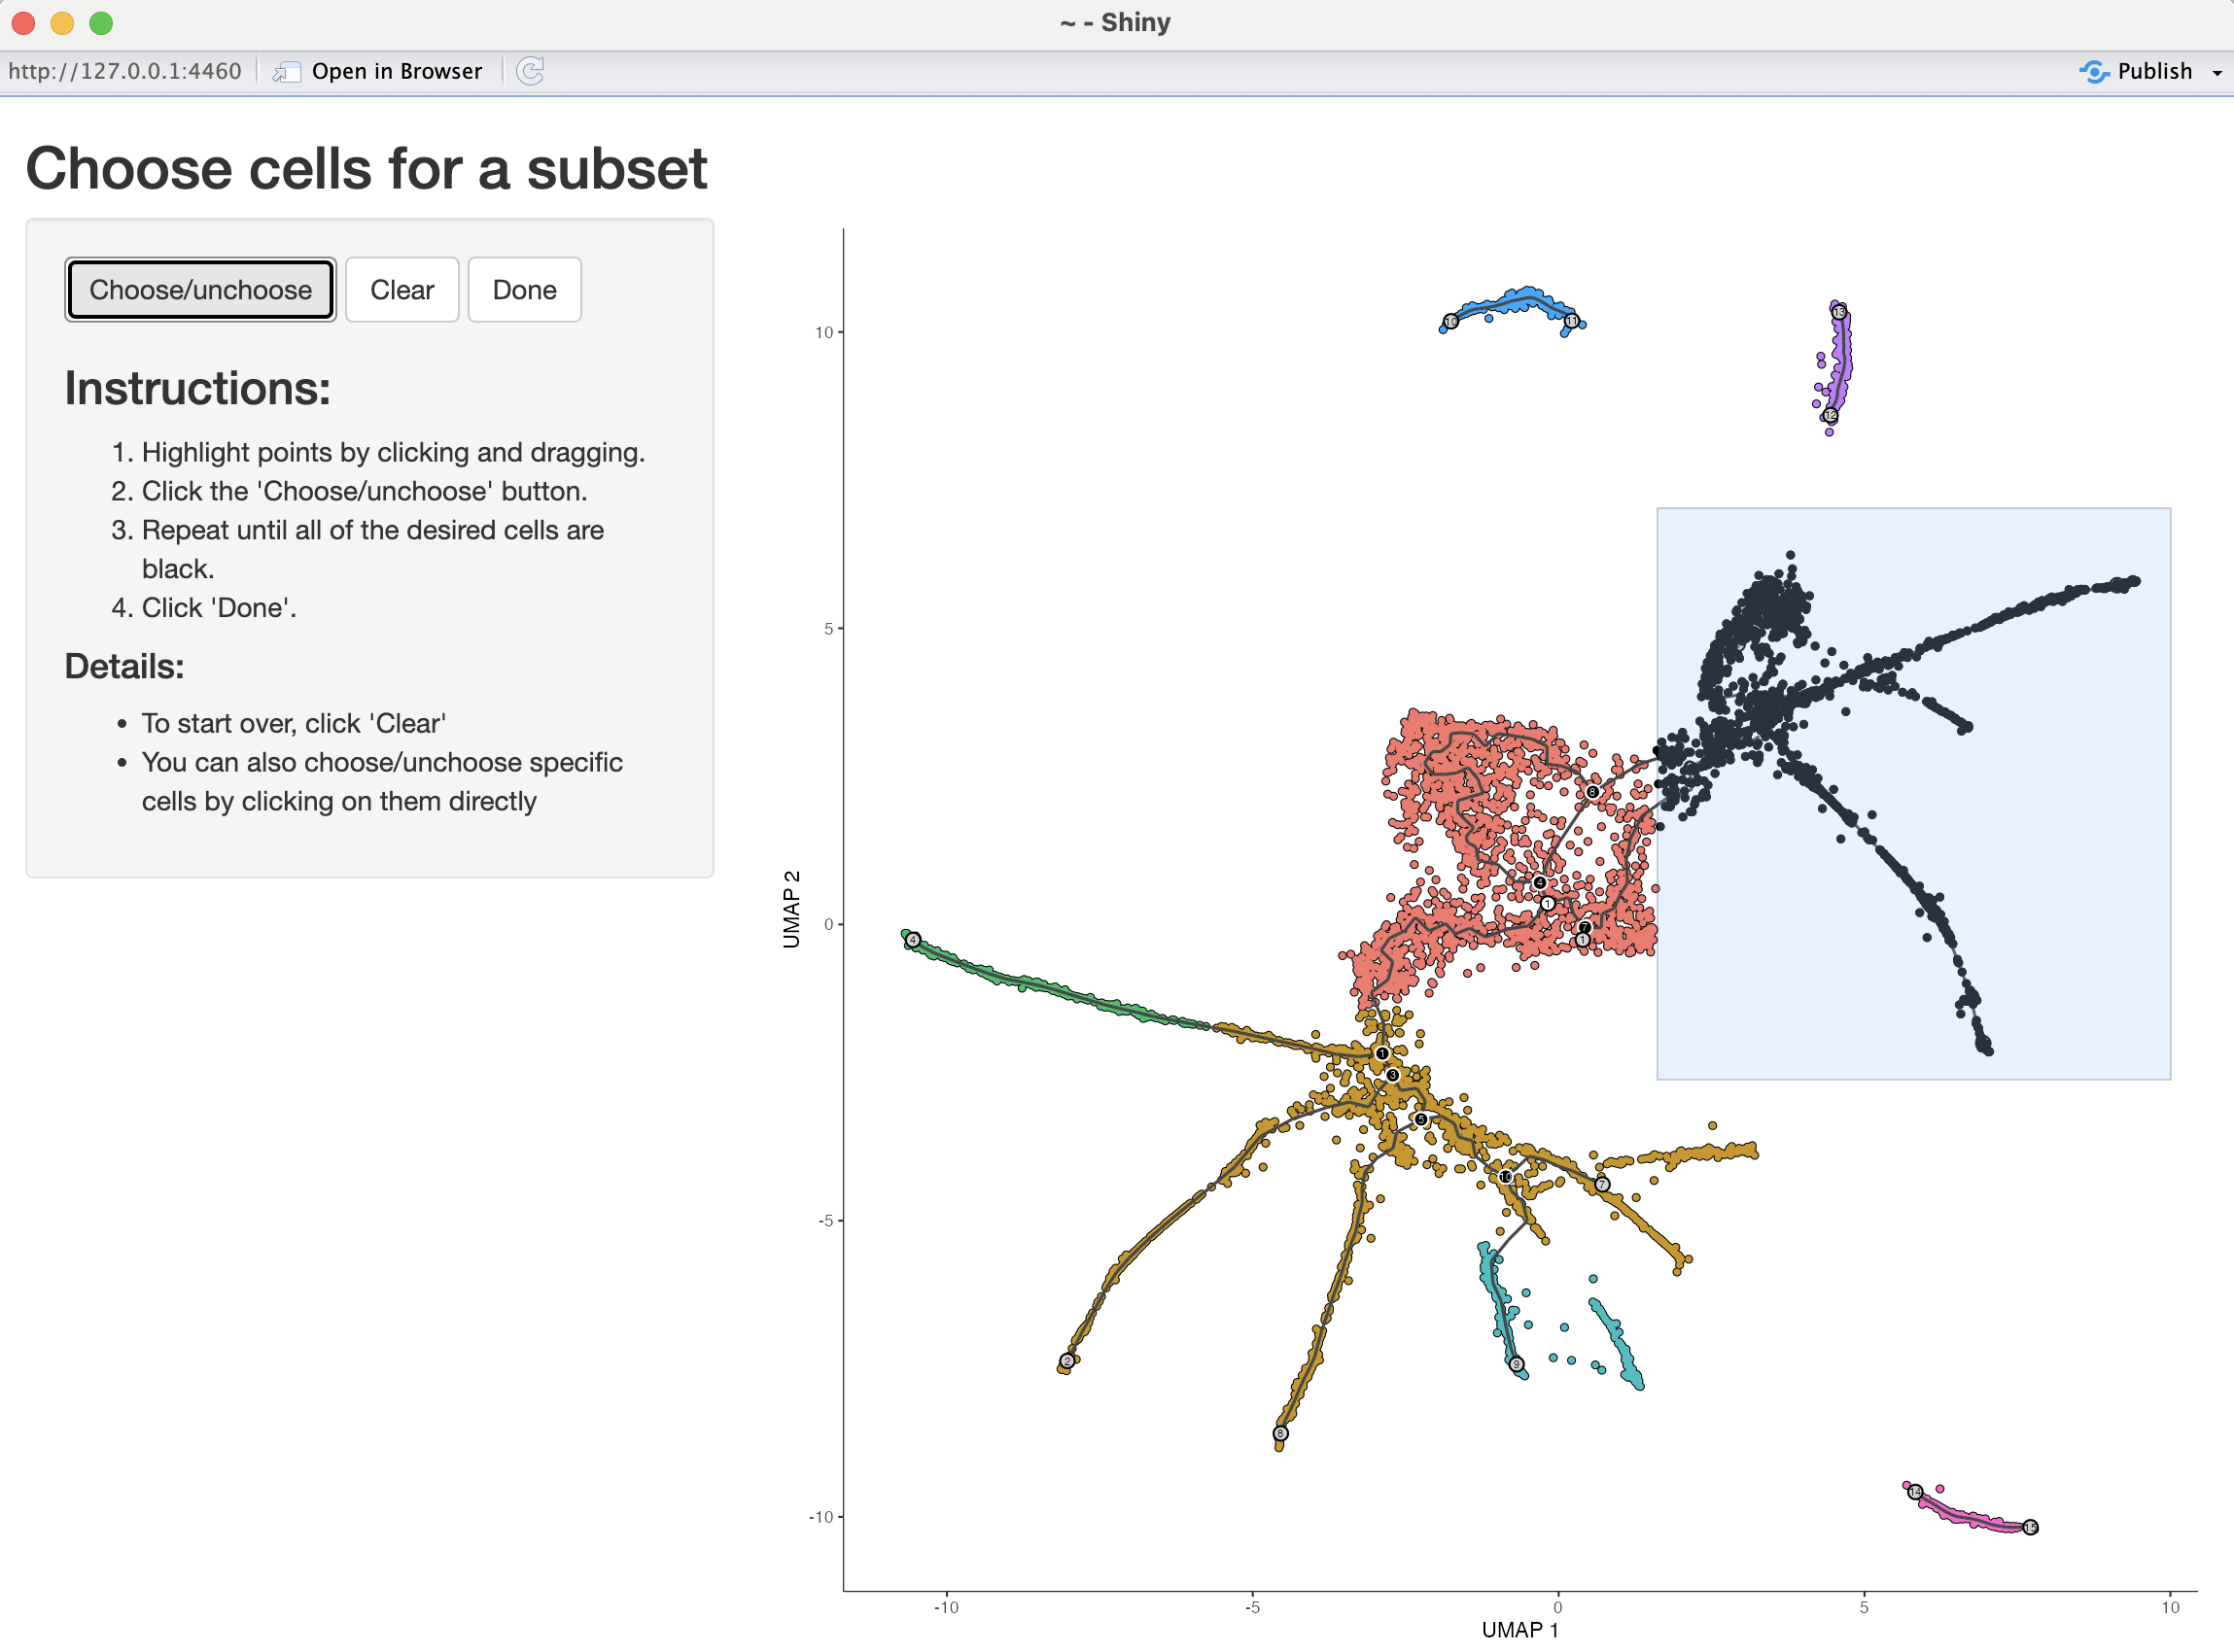Click node 8 at the bottom orange branch tip

1280,1434
